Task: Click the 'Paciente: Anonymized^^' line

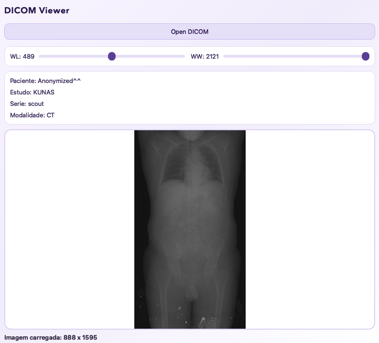Action: (45, 81)
